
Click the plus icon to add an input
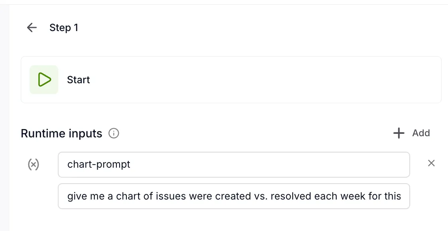coord(399,133)
